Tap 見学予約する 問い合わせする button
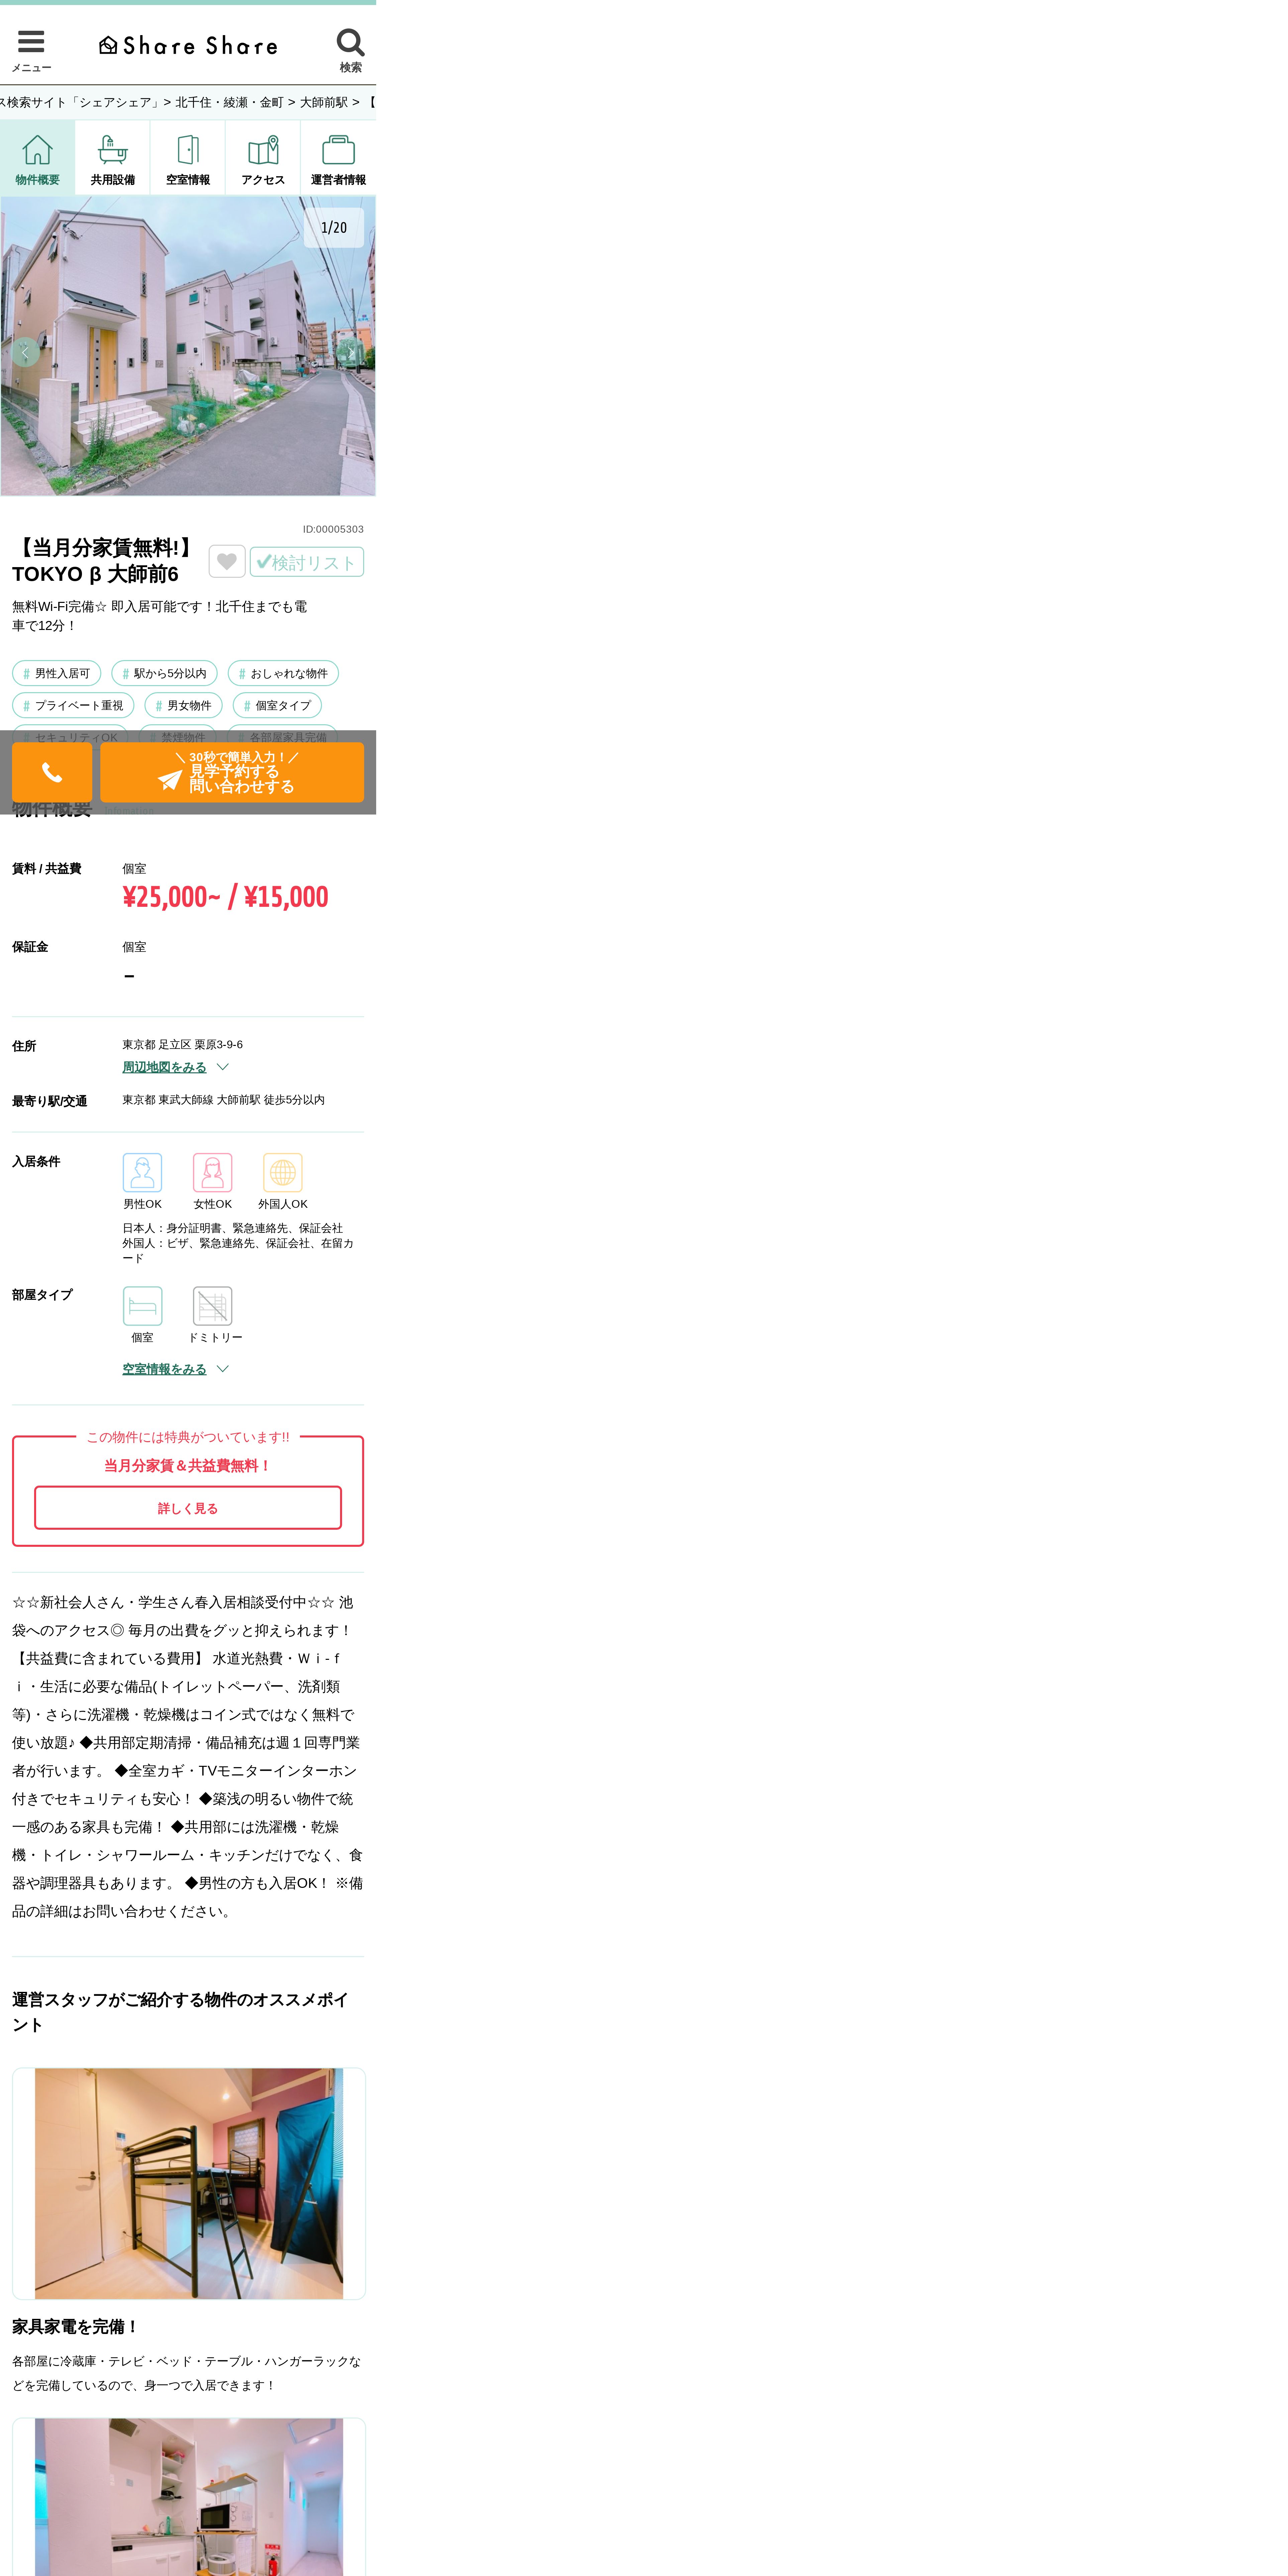This screenshot has width=1288, height=2576. (232, 772)
